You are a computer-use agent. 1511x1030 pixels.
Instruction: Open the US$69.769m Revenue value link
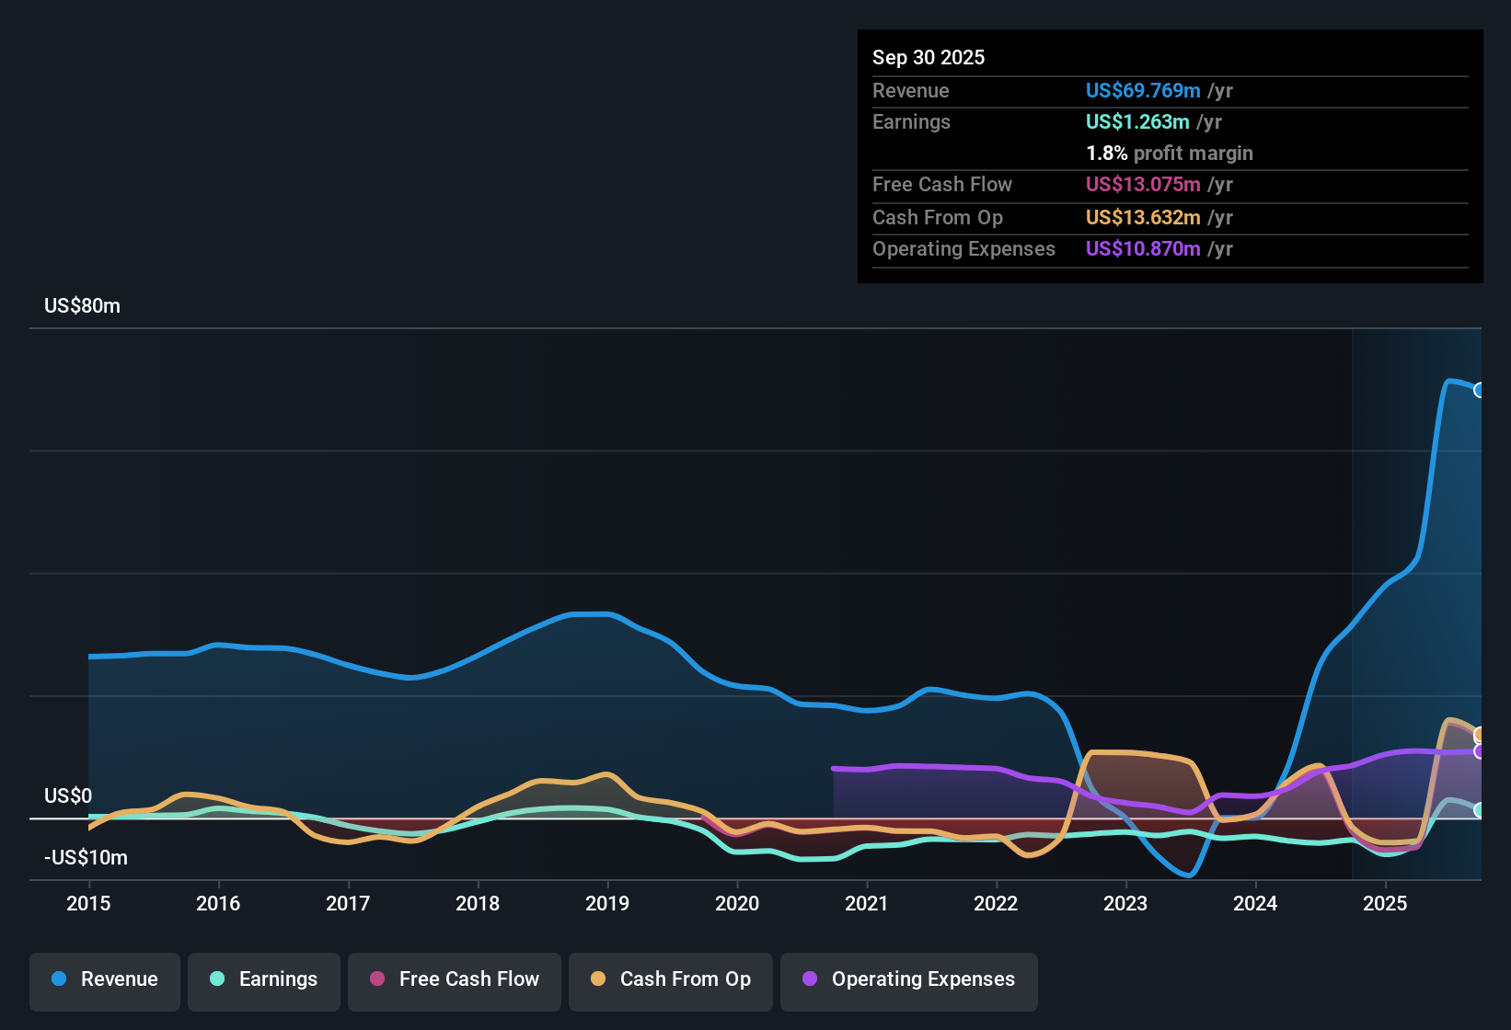click(1143, 90)
